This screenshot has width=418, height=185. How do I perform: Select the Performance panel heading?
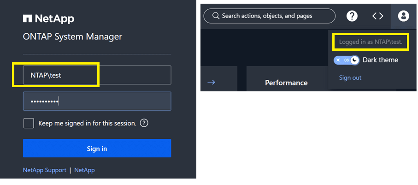(x=286, y=83)
